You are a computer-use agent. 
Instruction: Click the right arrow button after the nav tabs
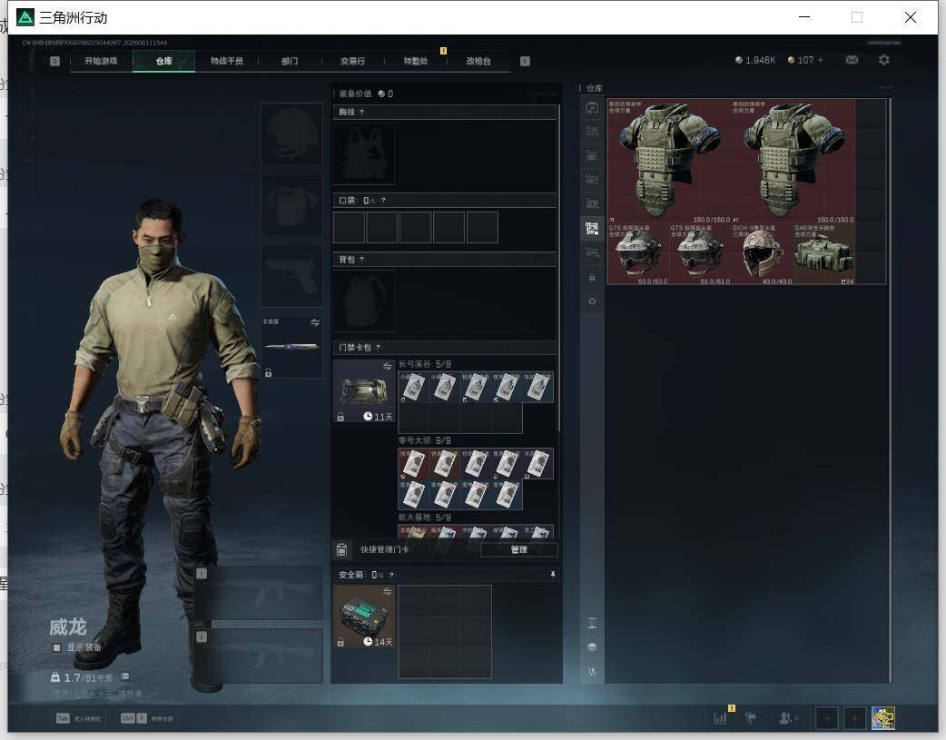click(x=525, y=61)
